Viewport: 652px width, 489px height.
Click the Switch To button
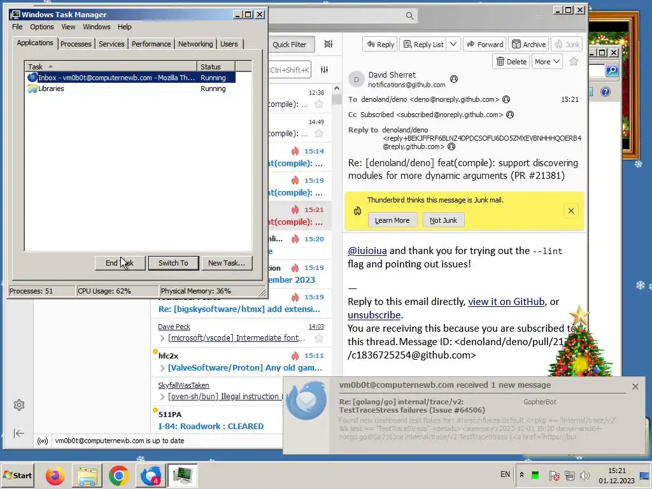(x=173, y=263)
